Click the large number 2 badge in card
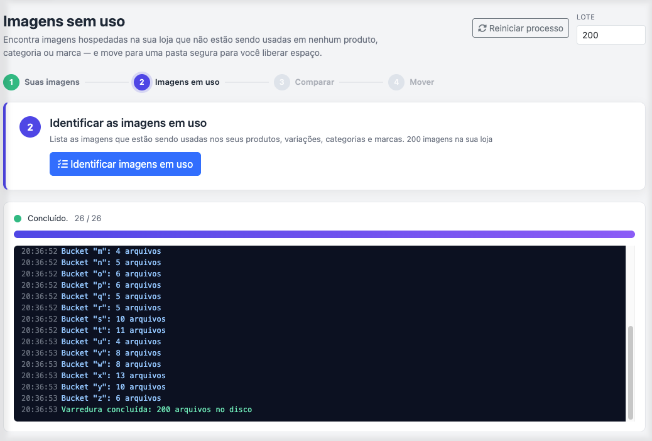Image resolution: width=652 pixels, height=441 pixels. [30, 127]
